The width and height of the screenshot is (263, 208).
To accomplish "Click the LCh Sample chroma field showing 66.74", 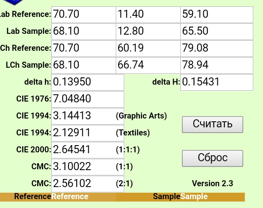I will tap(148, 65).
